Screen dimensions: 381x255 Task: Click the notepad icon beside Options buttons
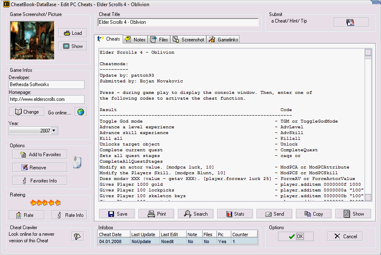77,162
